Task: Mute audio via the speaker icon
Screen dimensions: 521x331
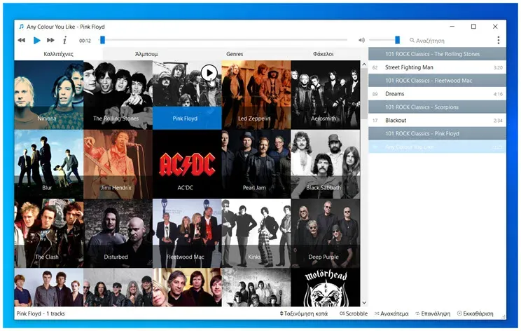Action: [361, 40]
